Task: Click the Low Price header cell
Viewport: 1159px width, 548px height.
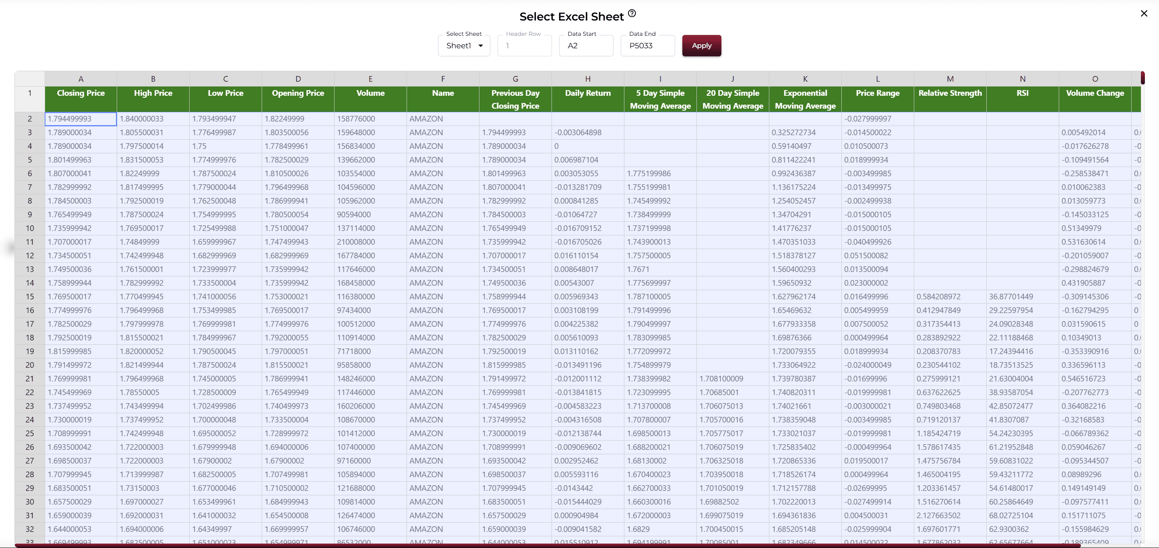Action: click(226, 99)
